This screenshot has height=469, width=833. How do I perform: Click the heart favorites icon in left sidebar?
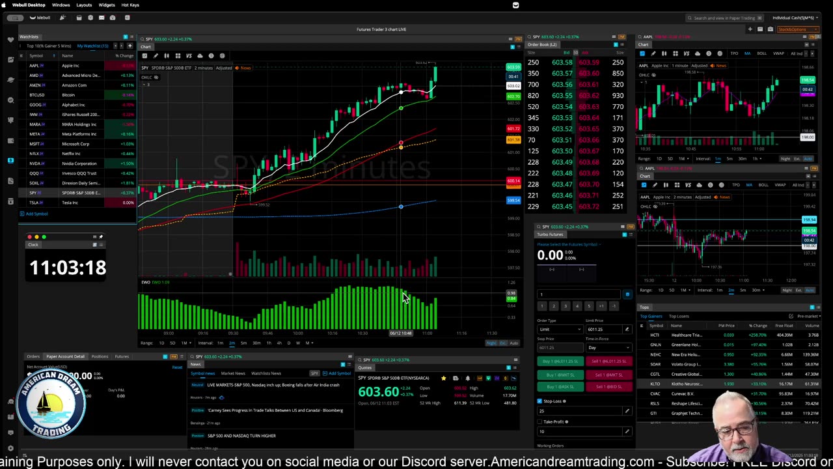(x=10, y=39)
